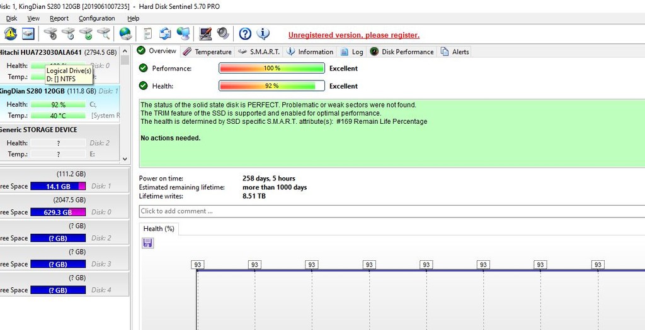Click the disk with green checkmark icon

point(86,33)
